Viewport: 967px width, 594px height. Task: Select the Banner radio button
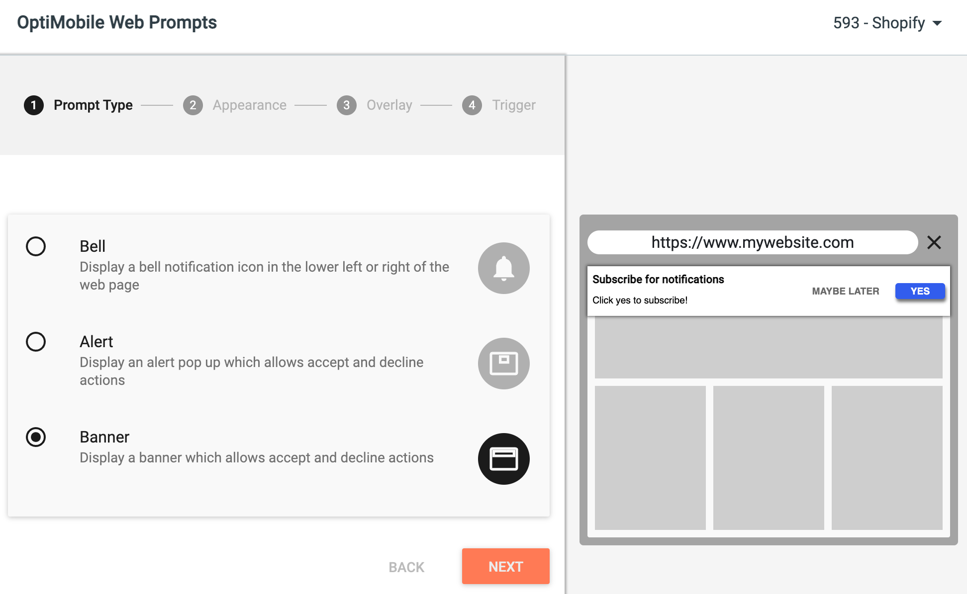[36, 437]
